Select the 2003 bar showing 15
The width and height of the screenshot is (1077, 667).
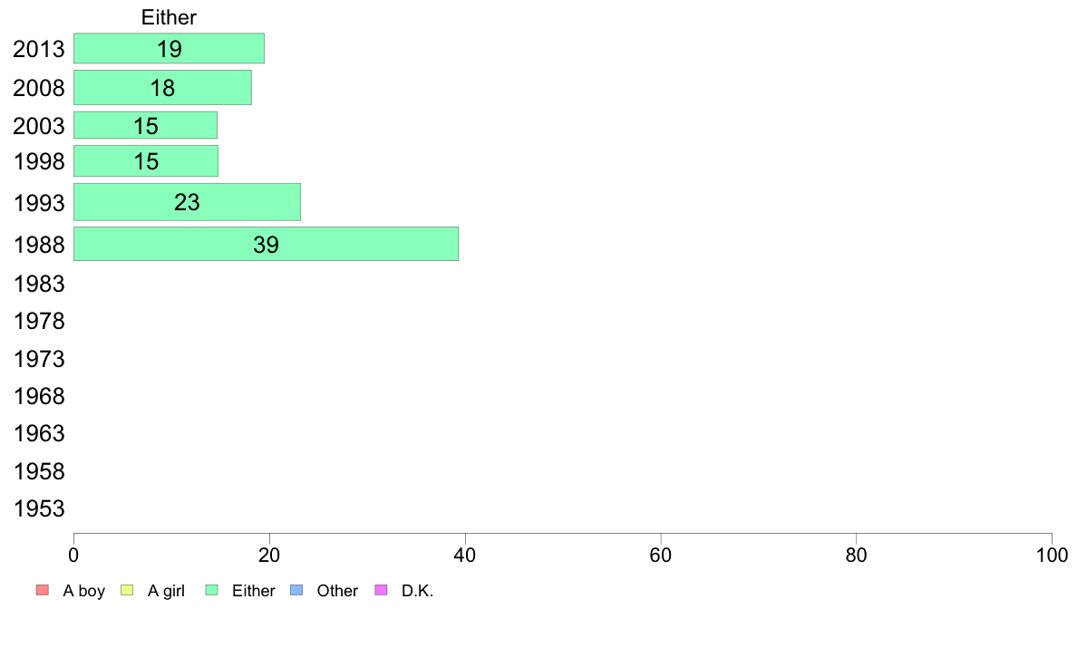point(146,125)
